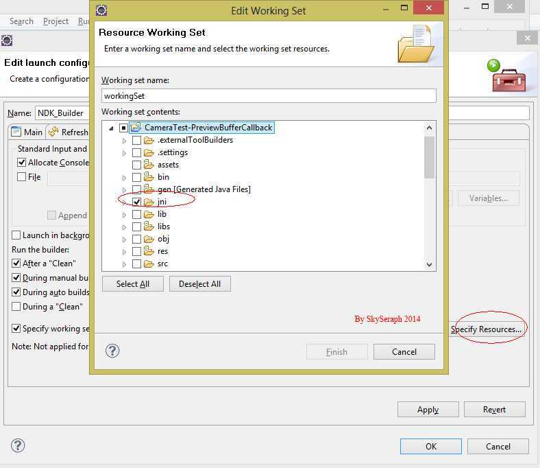Check the .externalToolBuilders checkbox
This screenshot has height=468, width=540.
(137, 141)
